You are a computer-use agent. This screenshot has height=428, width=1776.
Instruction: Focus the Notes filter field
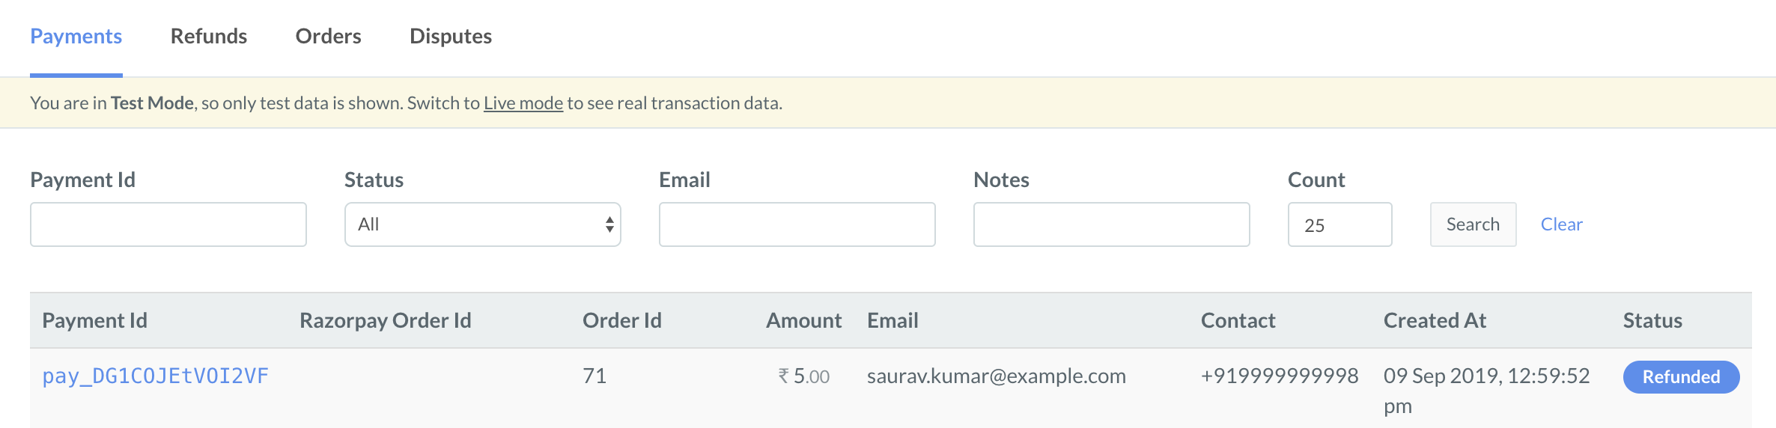click(1112, 224)
